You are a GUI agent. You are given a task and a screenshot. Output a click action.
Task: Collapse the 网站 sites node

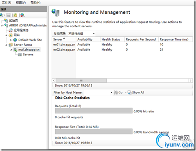(x=6, y=35)
